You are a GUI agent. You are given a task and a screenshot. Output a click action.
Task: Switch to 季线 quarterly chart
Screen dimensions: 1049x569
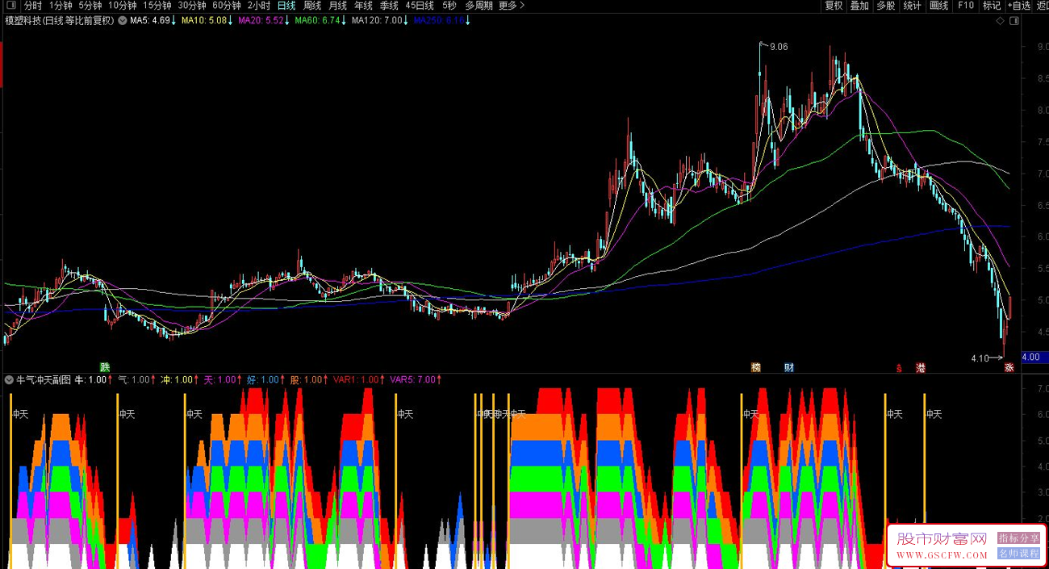[390, 6]
